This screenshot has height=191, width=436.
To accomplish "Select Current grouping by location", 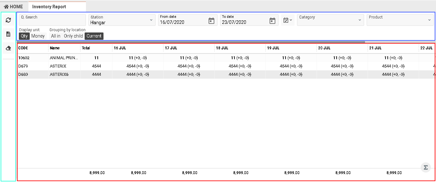I will (94, 36).
